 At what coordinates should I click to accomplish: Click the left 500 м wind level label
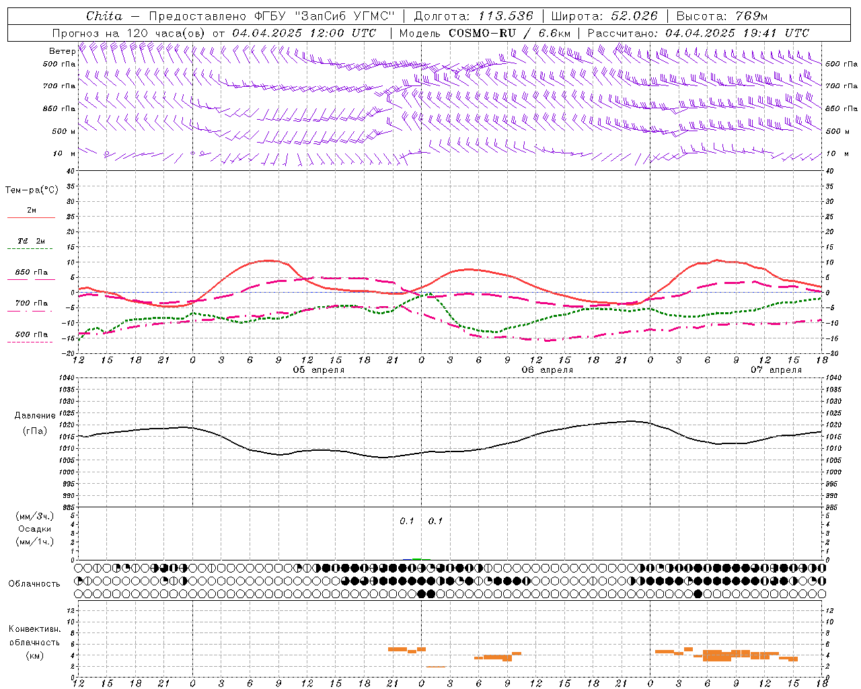click(x=64, y=131)
